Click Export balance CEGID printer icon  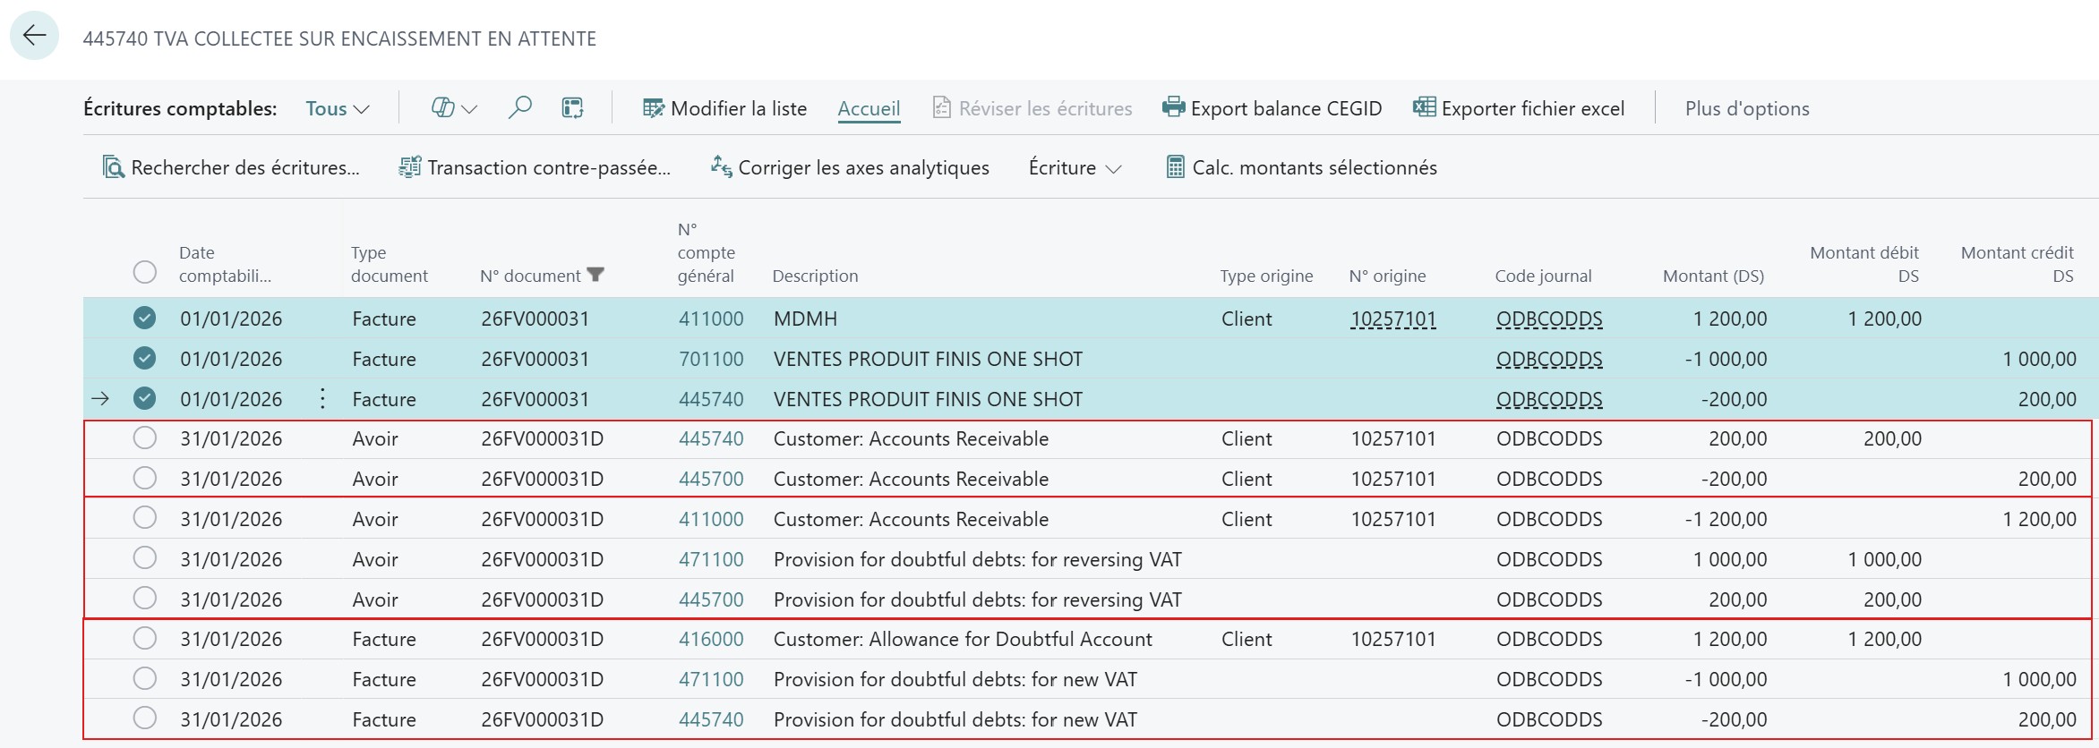click(1173, 107)
